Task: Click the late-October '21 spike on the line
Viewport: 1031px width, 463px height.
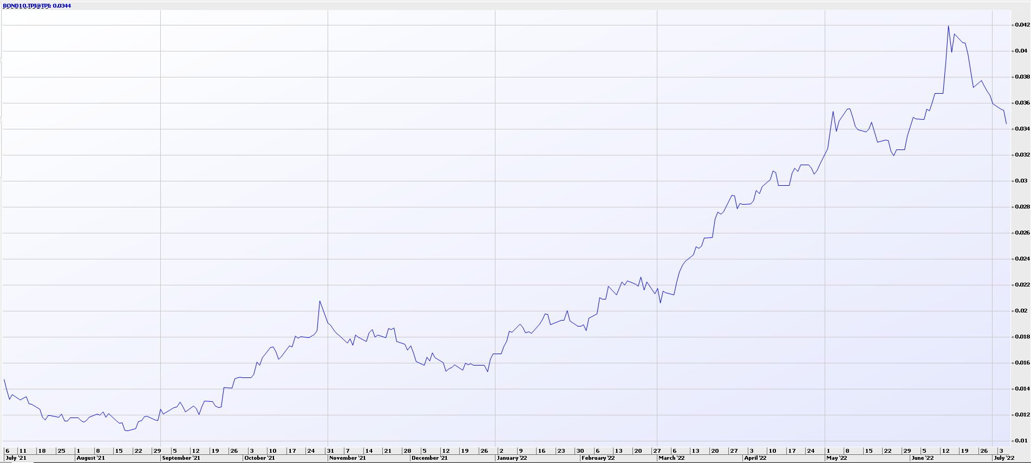Action: [320, 301]
